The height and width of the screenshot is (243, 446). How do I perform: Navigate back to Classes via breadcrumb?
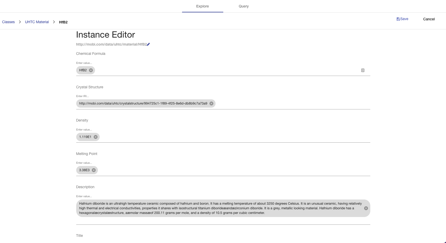[x=8, y=22]
